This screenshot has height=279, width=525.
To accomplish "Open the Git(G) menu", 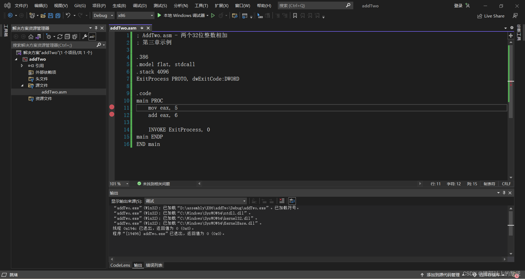I will (x=80, y=6).
